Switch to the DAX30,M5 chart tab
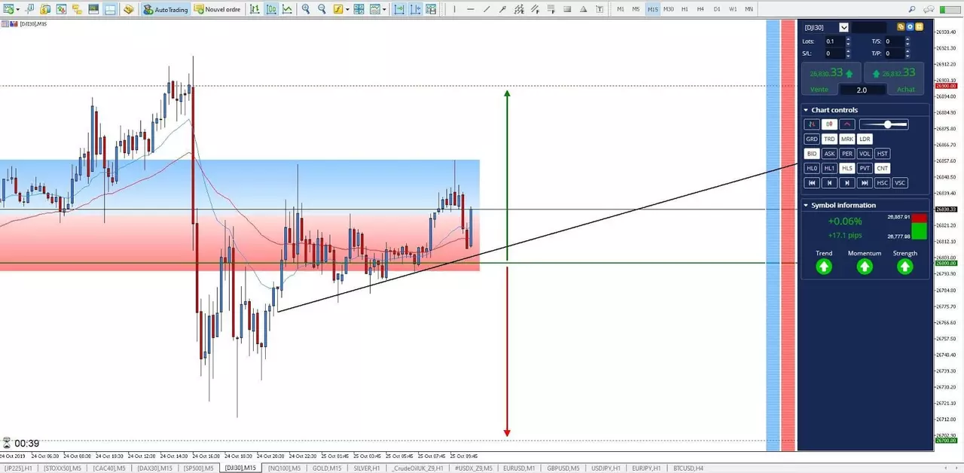This screenshot has height=473, width=964. [155, 468]
